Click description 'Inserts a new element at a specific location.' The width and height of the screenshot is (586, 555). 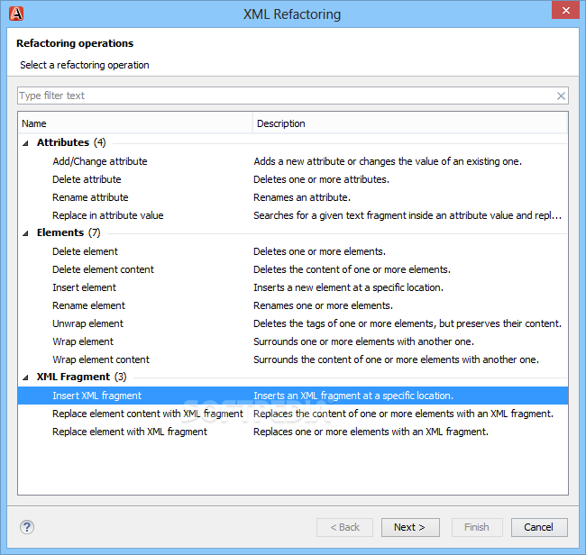tap(348, 287)
